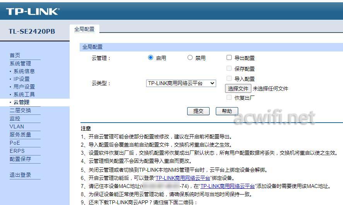Open TP-LINK商用网络云平台 link in note 6

click(183, 178)
